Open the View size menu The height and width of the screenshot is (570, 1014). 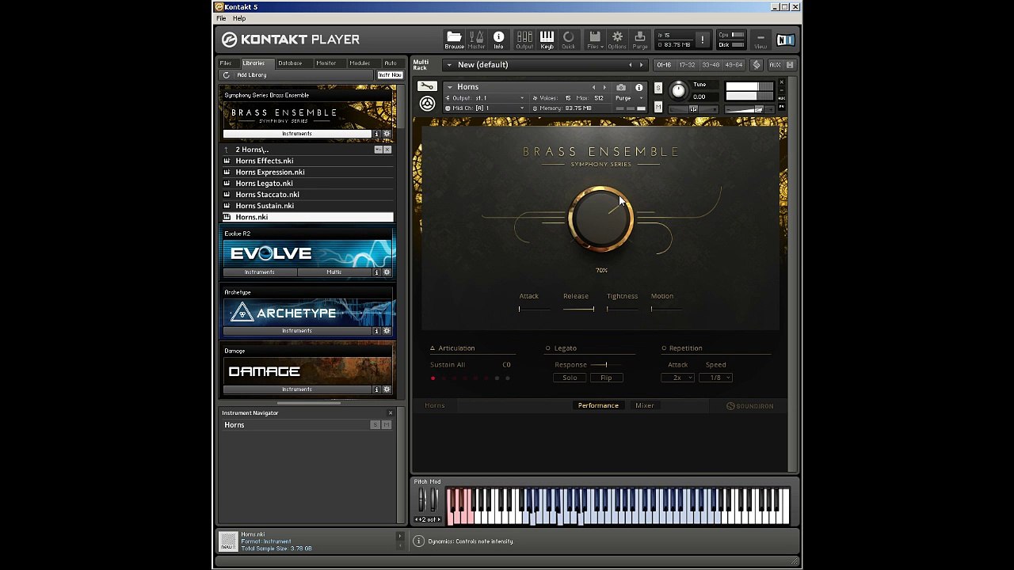point(760,40)
